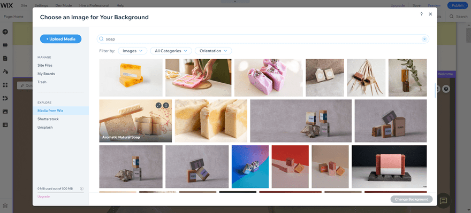Open the puzzle-piece icon in editor sidebar

pyautogui.click(x=5, y=98)
